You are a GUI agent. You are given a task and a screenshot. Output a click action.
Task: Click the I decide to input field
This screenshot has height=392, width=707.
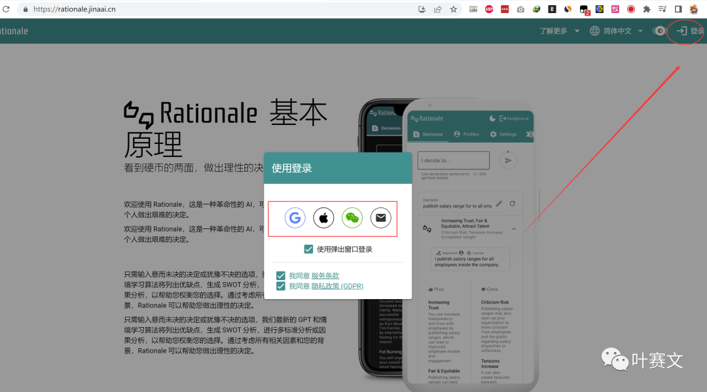click(x=453, y=160)
